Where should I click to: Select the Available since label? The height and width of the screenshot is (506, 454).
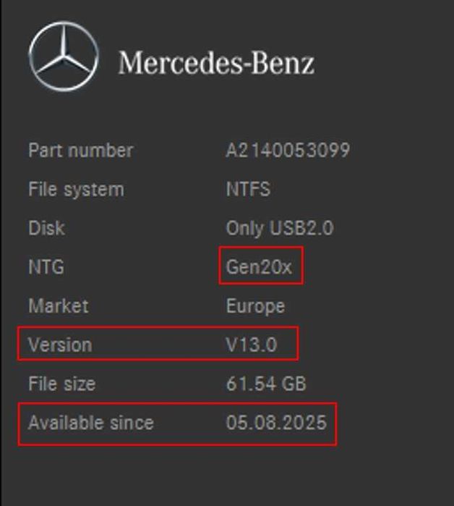pos(90,422)
